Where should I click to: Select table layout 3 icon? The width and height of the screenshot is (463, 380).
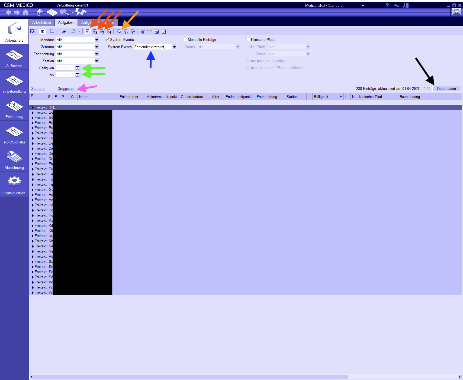point(102,31)
